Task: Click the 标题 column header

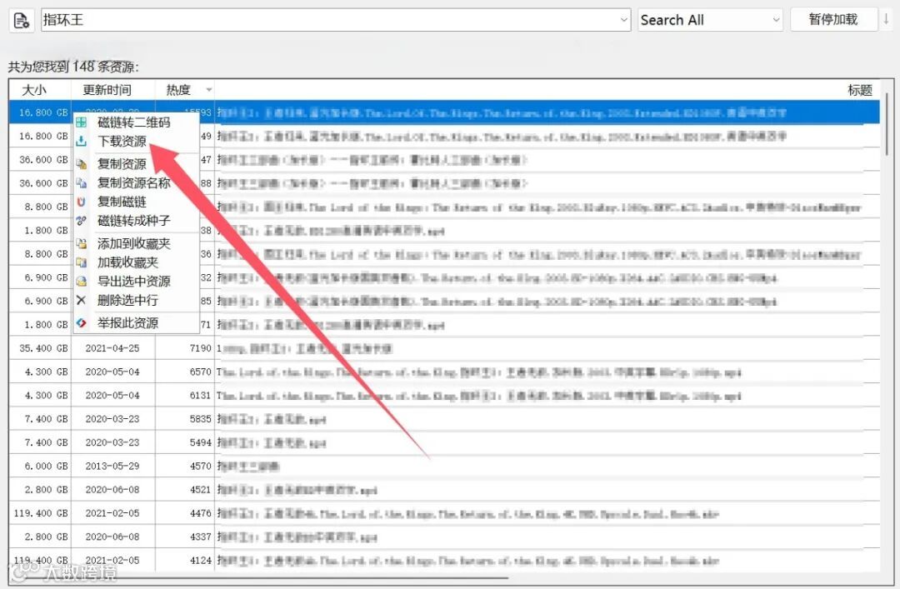Action: tap(860, 90)
